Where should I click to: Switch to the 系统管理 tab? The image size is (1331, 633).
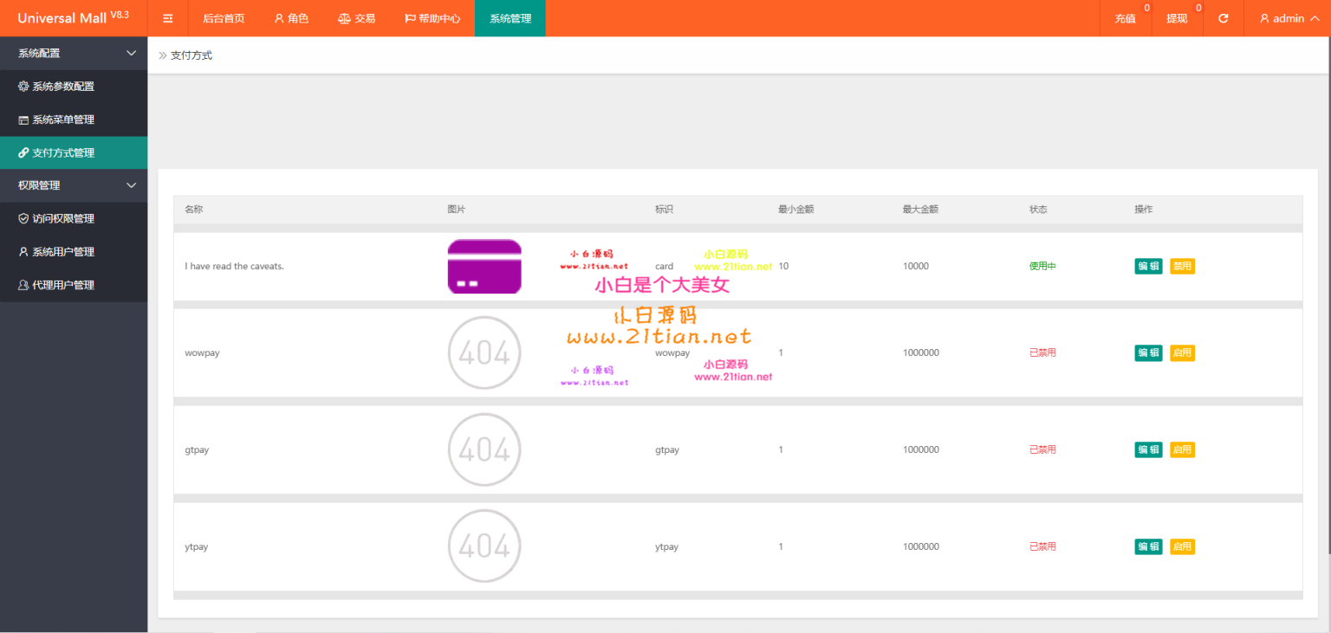[510, 17]
